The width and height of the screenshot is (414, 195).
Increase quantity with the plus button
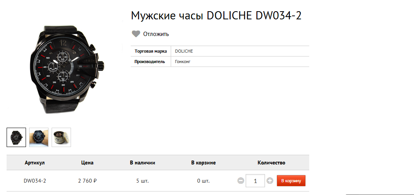(270, 181)
